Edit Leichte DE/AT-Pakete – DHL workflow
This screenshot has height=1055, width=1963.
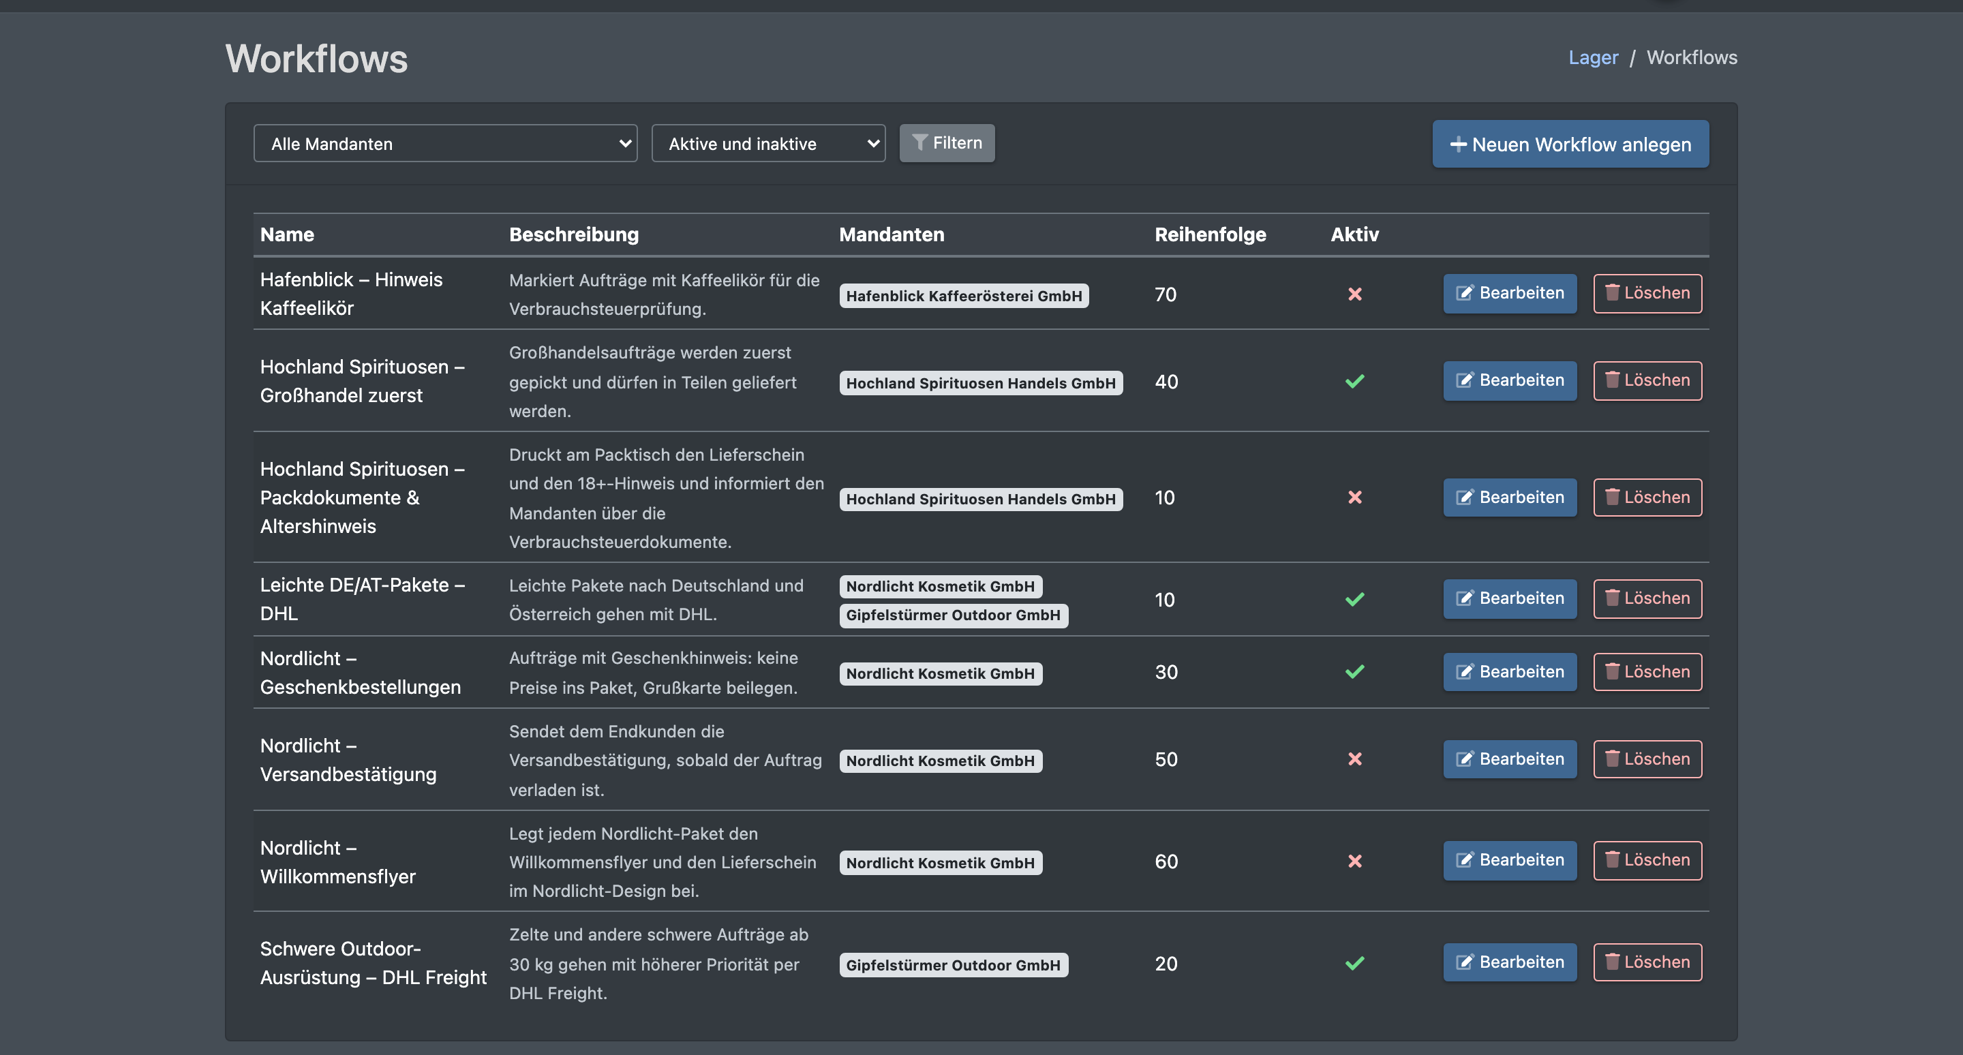tap(1510, 599)
